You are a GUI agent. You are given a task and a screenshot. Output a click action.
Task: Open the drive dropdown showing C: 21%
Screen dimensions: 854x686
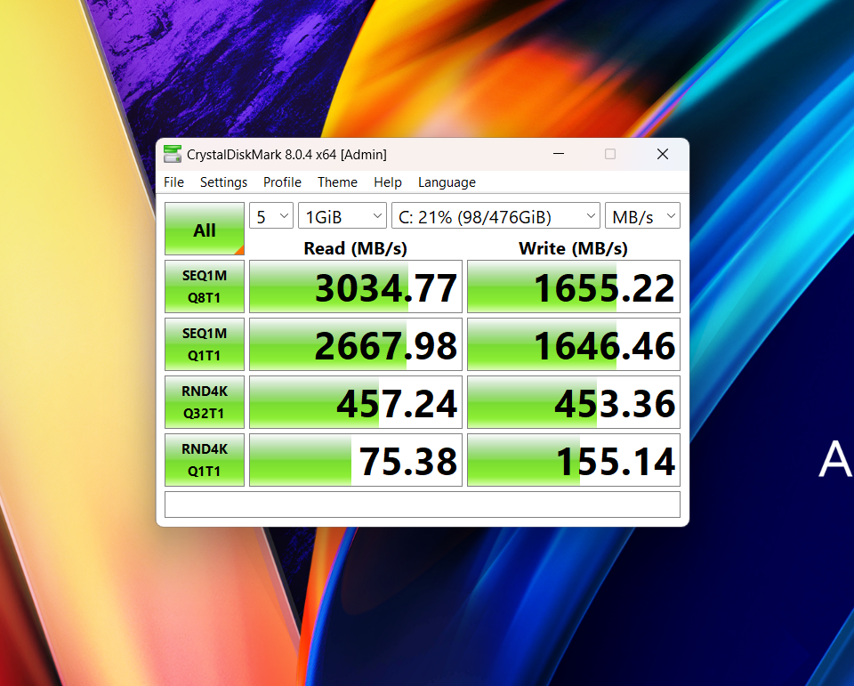(x=495, y=216)
